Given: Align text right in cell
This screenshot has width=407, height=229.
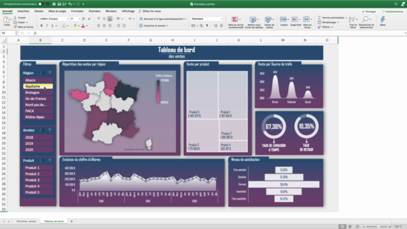Looking at the screenshot, I should (110, 25).
